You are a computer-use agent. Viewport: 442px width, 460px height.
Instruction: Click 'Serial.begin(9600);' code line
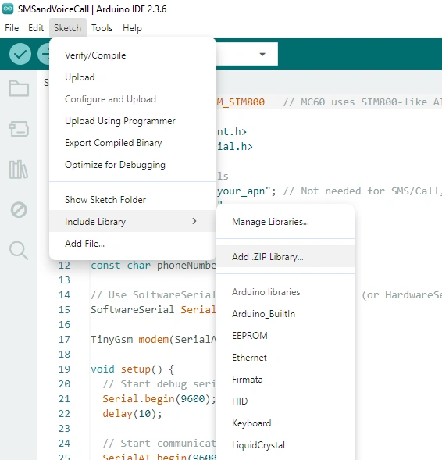coord(159,398)
